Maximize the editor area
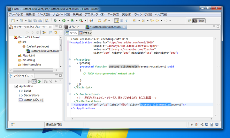 click(218, 27)
